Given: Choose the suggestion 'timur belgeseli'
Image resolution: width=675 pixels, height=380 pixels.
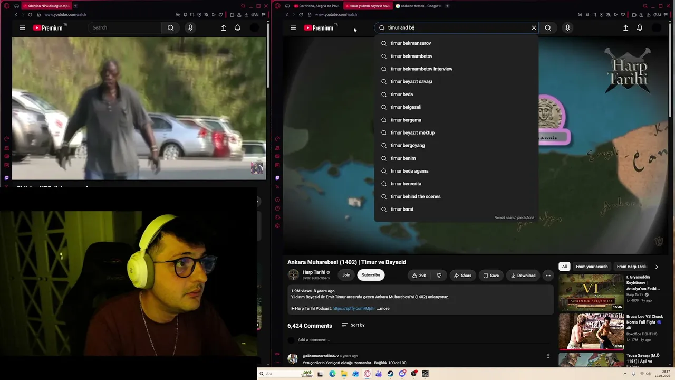Looking at the screenshot, I should (456, 107).
